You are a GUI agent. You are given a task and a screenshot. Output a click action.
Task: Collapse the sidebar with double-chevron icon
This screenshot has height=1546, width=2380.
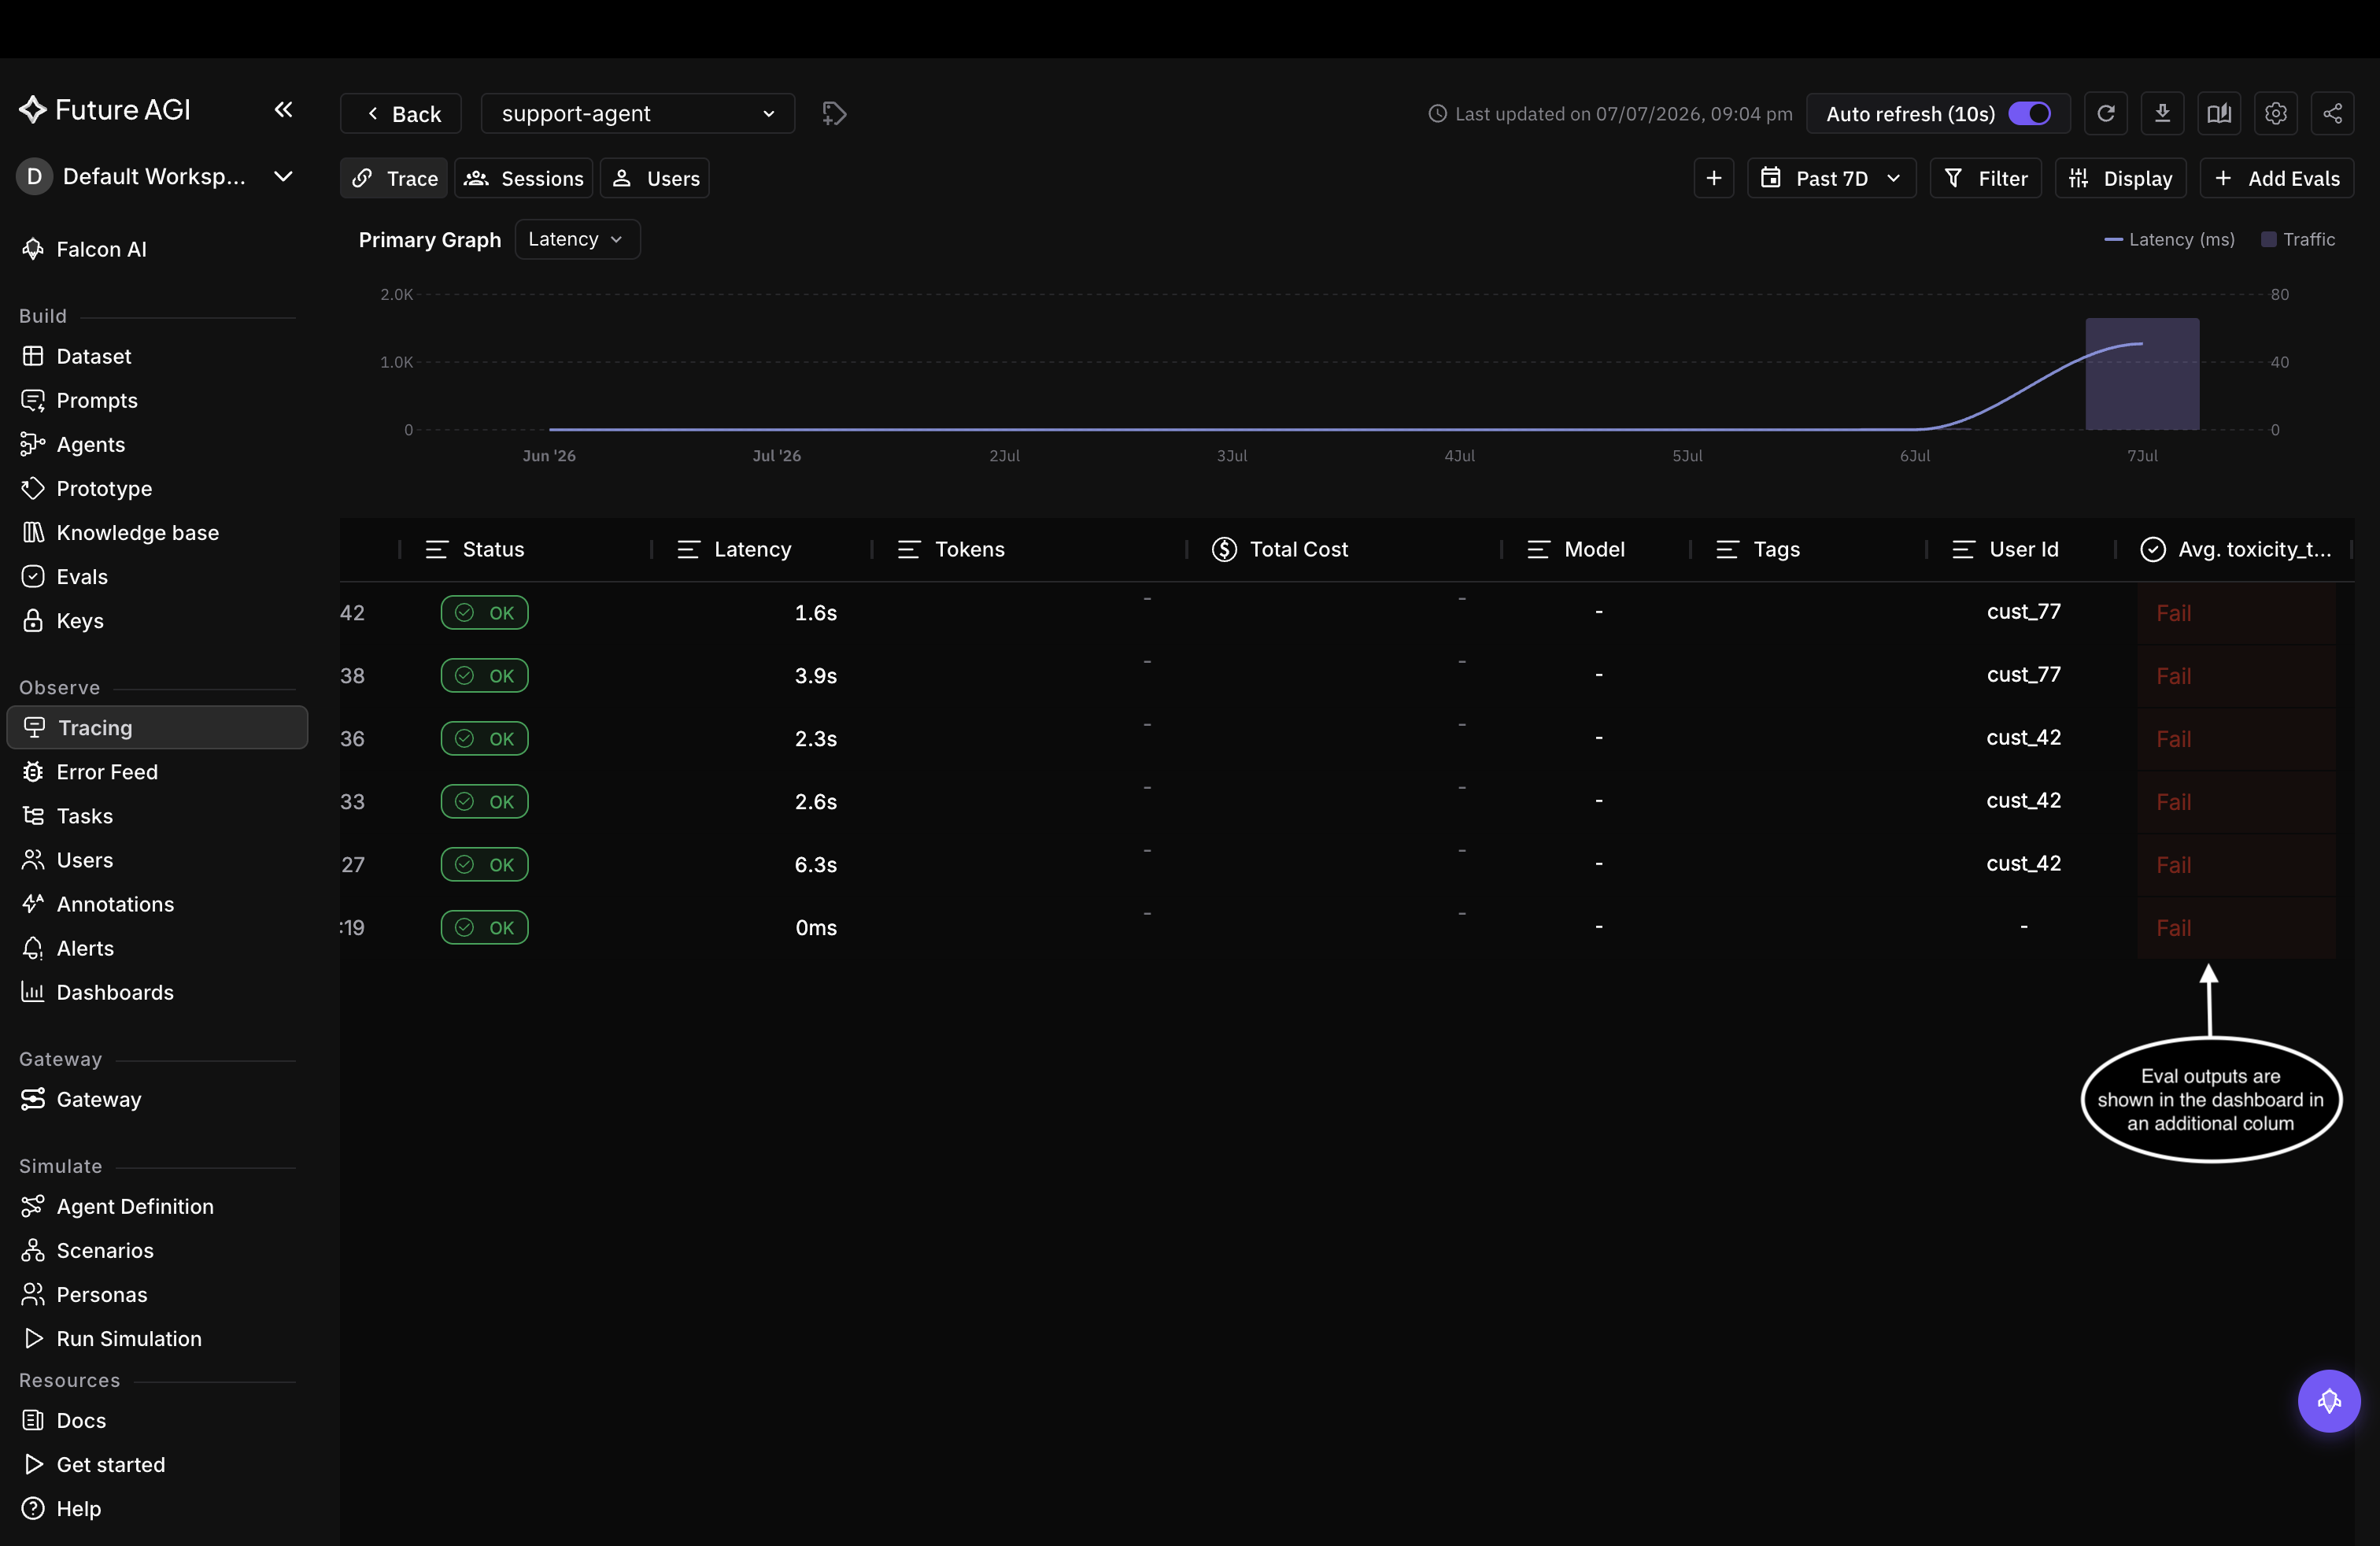click(283, 110)
